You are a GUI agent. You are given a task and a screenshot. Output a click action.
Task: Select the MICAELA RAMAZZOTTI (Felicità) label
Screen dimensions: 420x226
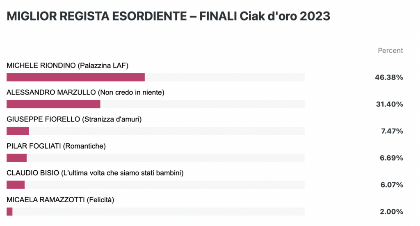60,200
